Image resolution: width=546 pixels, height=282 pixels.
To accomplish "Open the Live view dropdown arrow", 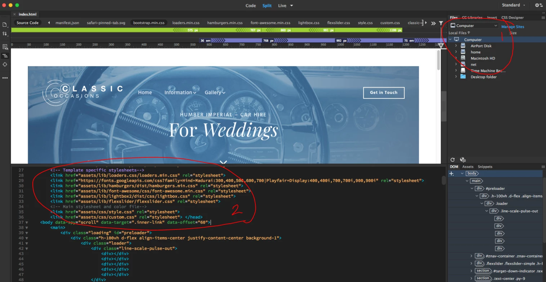I will coord(292,5).
